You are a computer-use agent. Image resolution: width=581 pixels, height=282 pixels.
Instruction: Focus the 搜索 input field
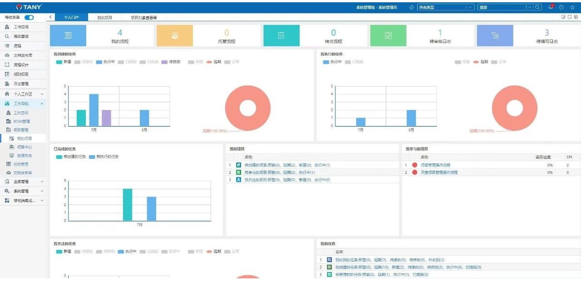(x=502, y=7)
